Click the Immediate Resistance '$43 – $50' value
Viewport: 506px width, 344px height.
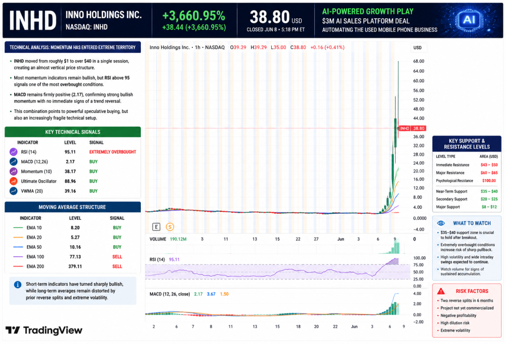click(489, 165)
